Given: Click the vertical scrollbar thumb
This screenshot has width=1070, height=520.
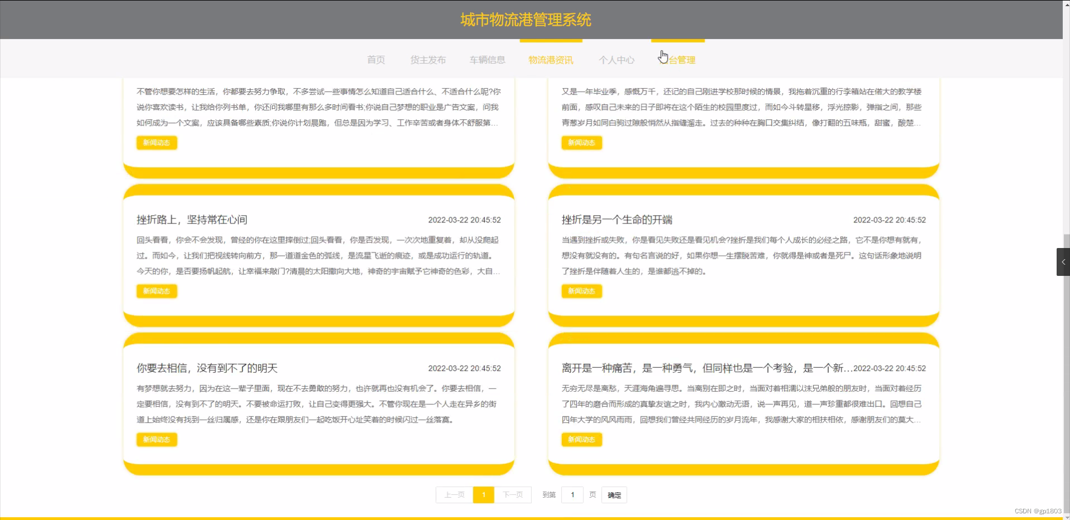Looking at the screenshot, I should tap(1067, 373).
